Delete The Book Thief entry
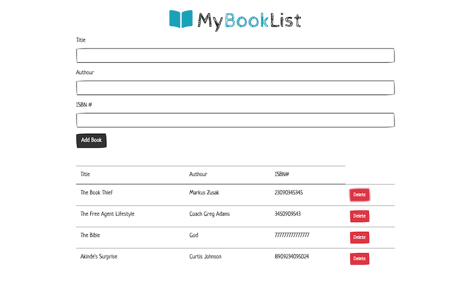The image size is (471, 294). tap(360, 195)
